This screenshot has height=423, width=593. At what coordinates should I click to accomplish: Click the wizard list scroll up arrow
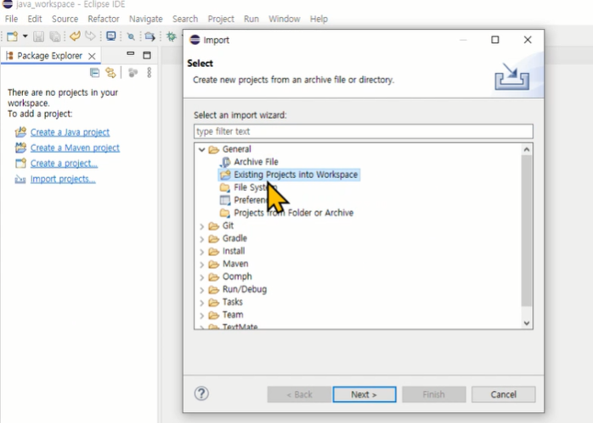527,149
